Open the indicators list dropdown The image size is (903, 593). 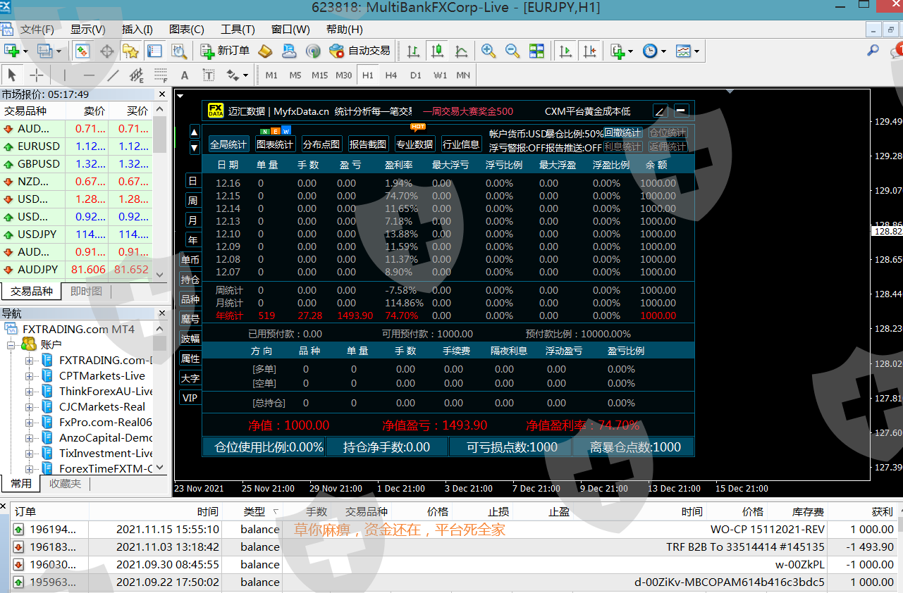(x=621, y=51)
